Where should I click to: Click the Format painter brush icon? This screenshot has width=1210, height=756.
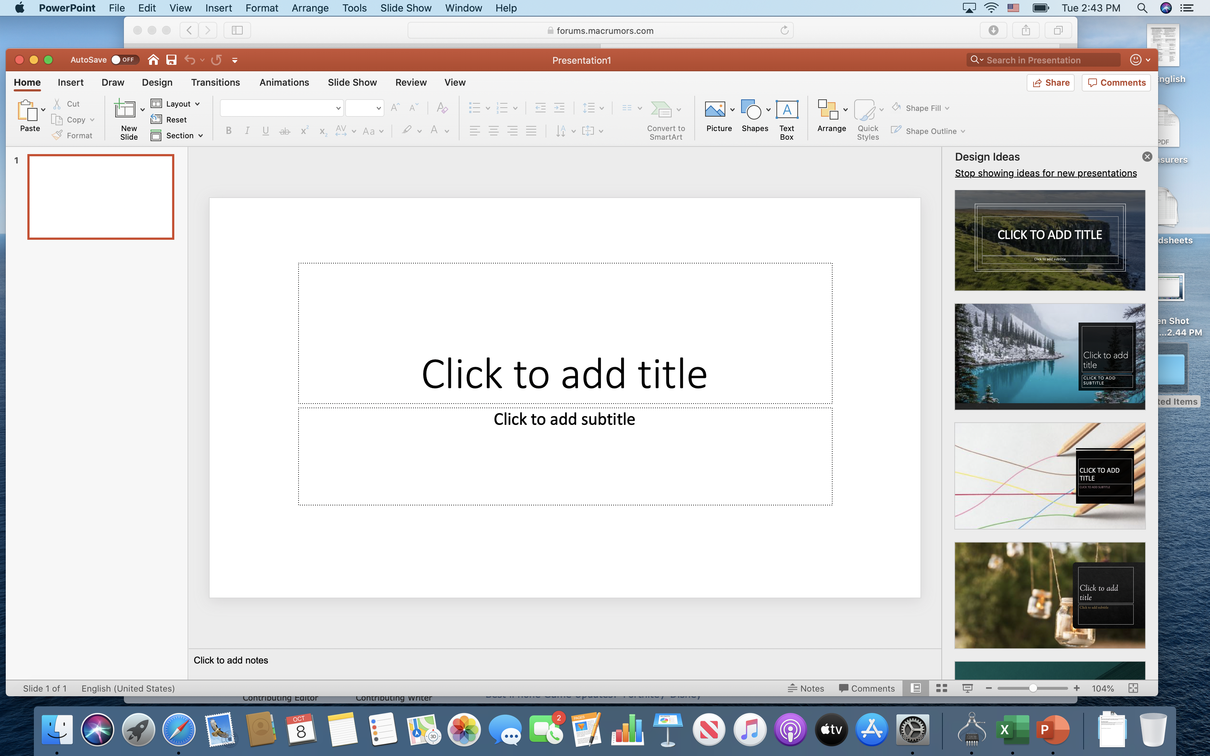(x=58, y=135)
